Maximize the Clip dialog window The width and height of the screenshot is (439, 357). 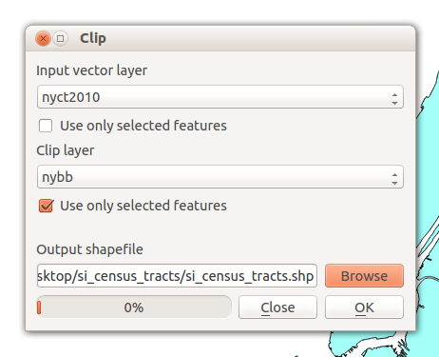[x=60, y=39]
